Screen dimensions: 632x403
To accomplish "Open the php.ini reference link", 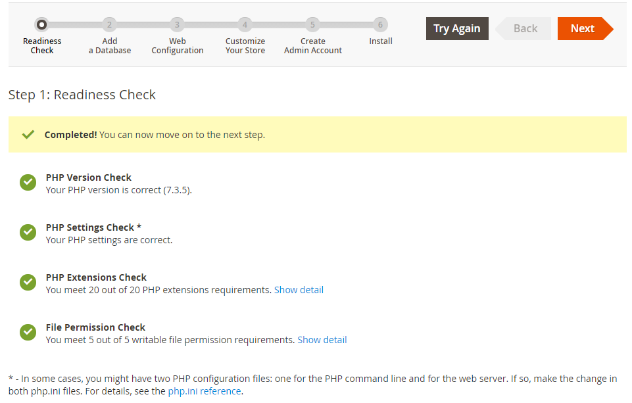I will coord(205,391).
